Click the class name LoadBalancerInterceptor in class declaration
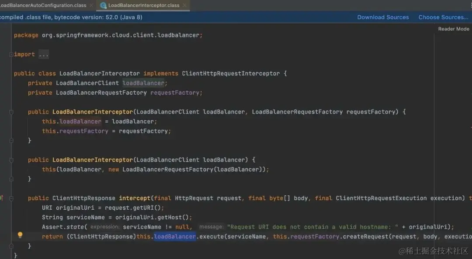This screenshot has width=472, height=259. click(x=100, y=74)
